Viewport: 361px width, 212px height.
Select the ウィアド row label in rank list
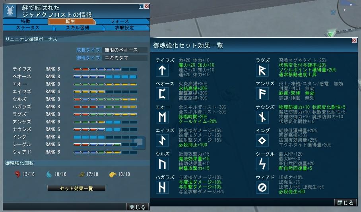(21, 152)
